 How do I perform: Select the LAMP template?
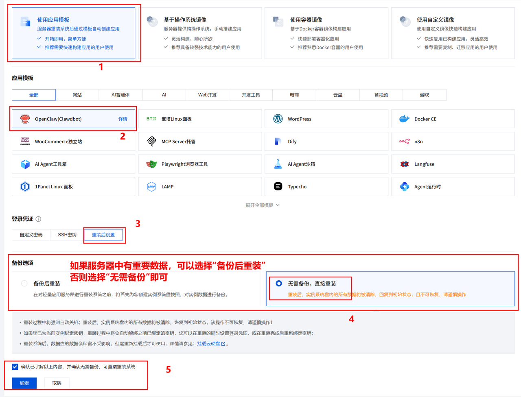point(199,186)
